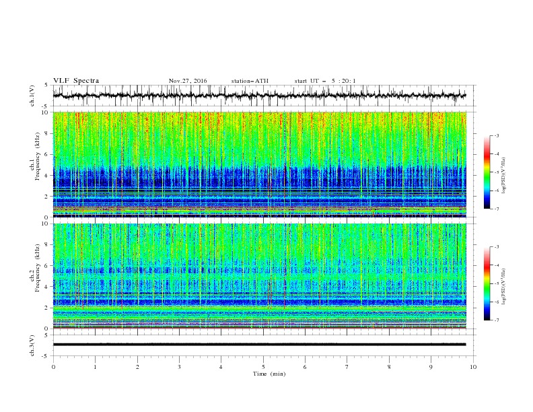The height and width of the screenshot is (412, 533).
Task: Click the ch.1 PSD color scale bar
Action: point(487,172)
